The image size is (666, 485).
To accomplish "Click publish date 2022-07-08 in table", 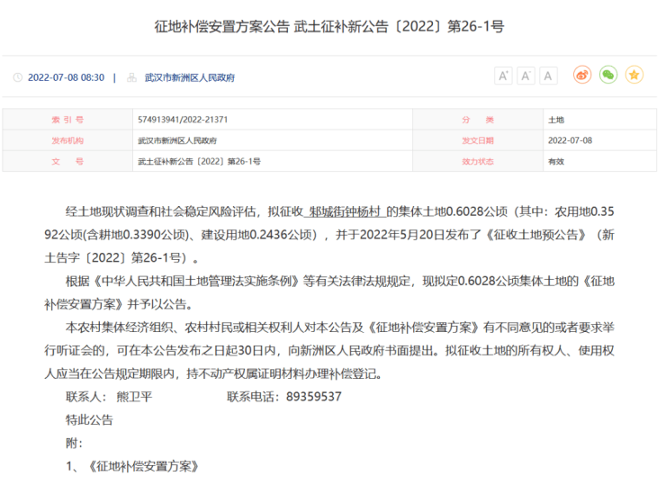I will (x=570, y=140).
